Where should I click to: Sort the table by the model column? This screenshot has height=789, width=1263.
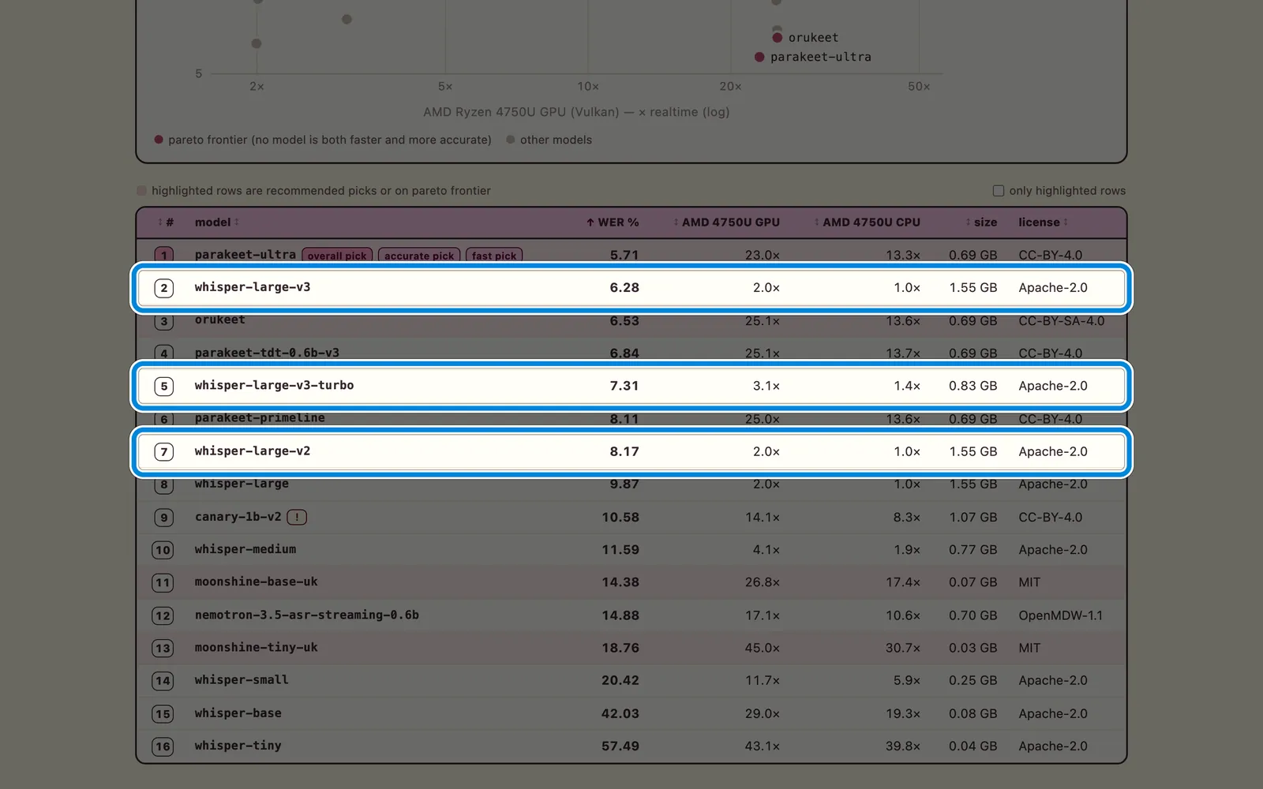217,222
